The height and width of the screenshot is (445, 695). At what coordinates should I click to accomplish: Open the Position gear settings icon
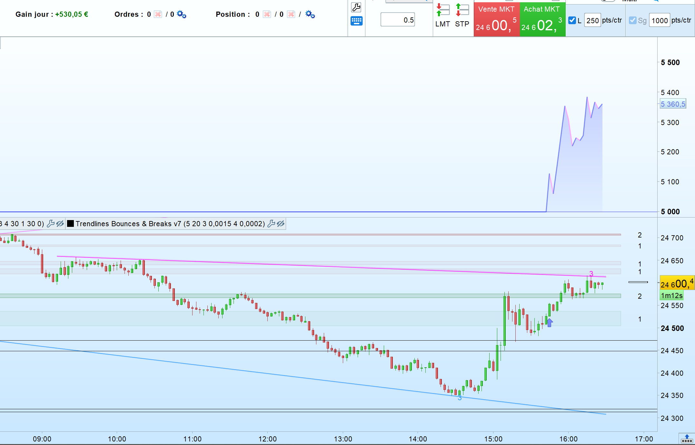pyautogui.click(x=310, y=15)
